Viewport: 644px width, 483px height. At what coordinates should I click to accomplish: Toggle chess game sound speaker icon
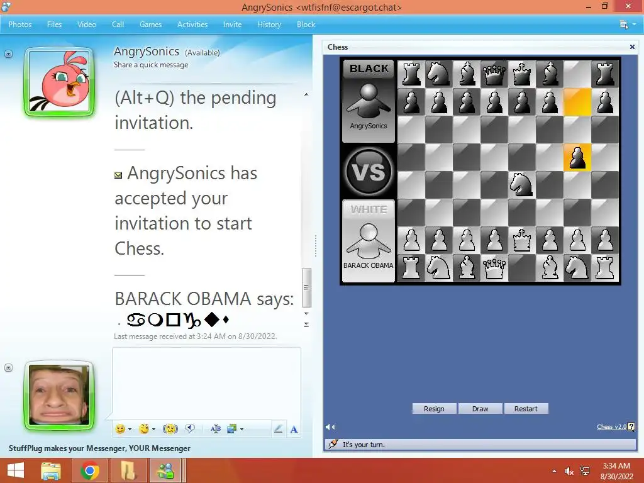pyautogui.click(x=330, y=427)
